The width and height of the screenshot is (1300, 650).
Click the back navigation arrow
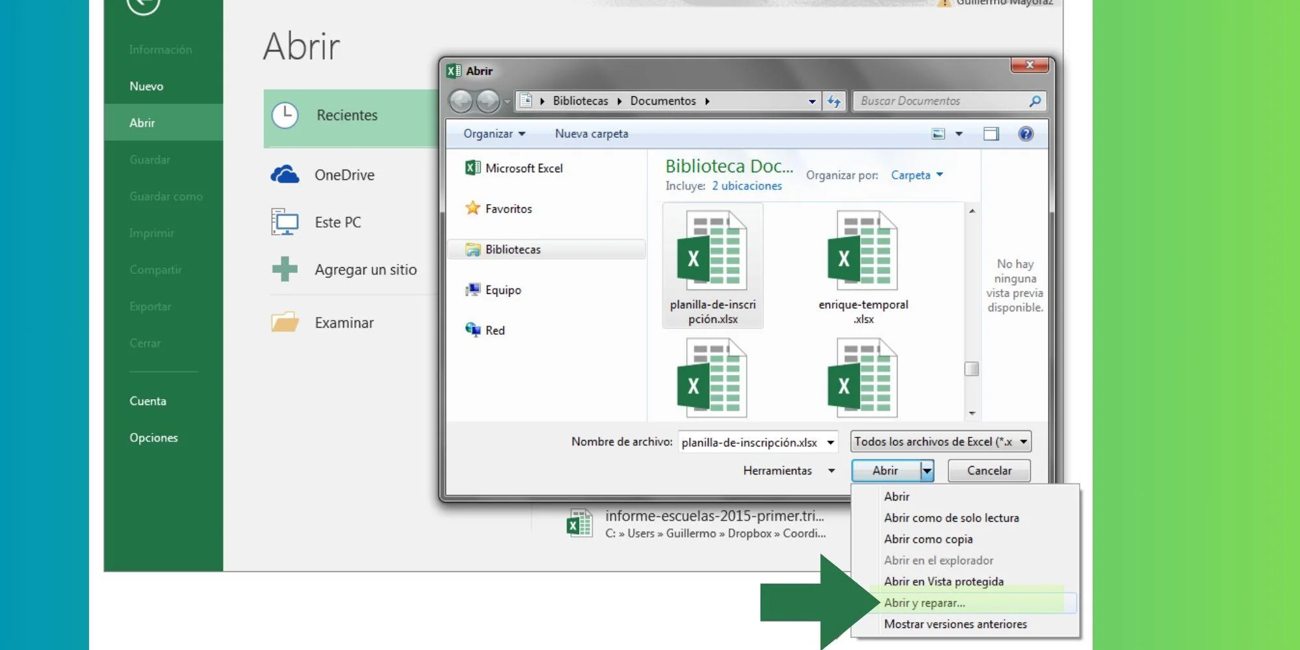click(x=461, y=101)
